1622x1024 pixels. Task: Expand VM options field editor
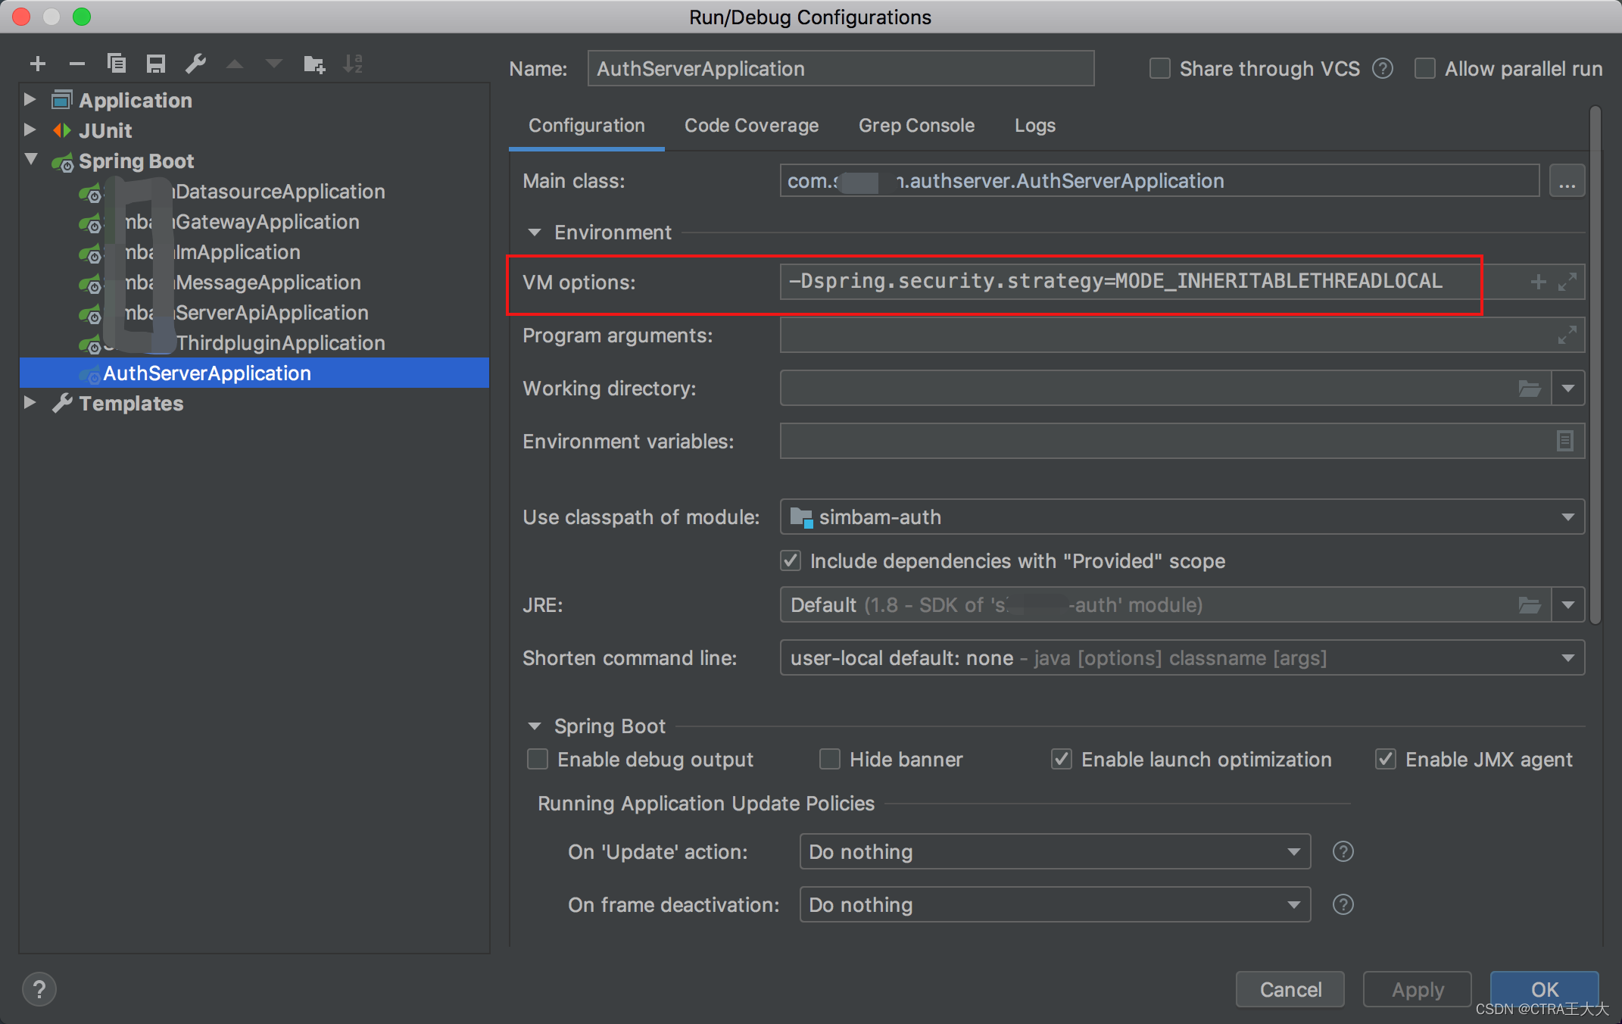point(1567,282)
